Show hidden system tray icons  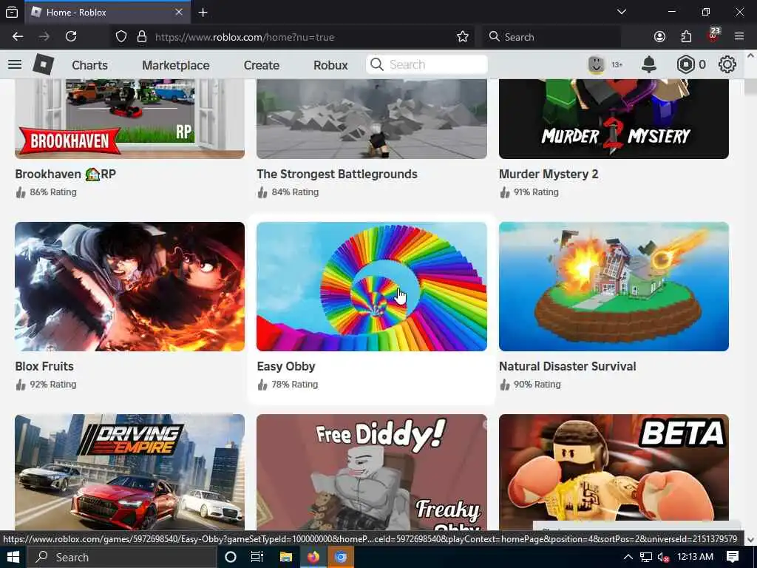628,557
